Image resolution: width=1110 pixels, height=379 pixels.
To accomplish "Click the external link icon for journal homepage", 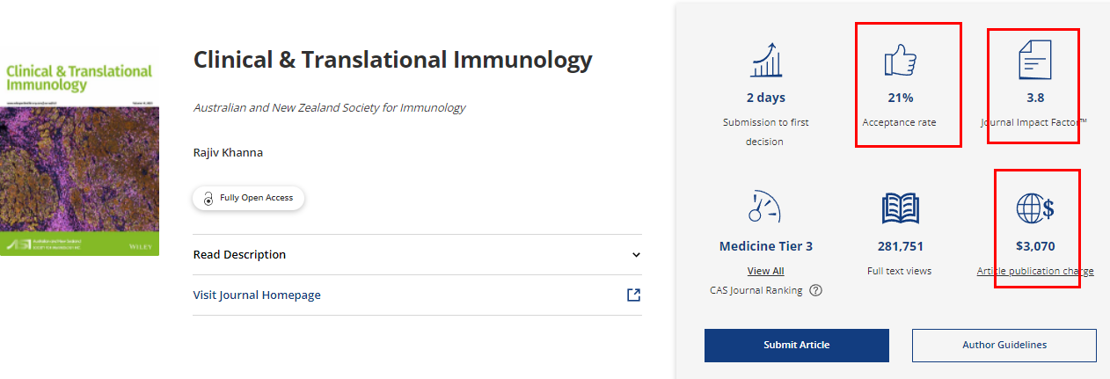I will (633, 295).
